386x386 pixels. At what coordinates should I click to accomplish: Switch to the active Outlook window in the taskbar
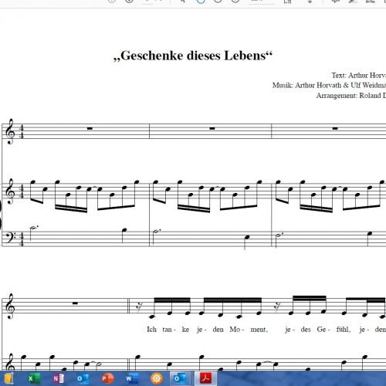point(180,378)
